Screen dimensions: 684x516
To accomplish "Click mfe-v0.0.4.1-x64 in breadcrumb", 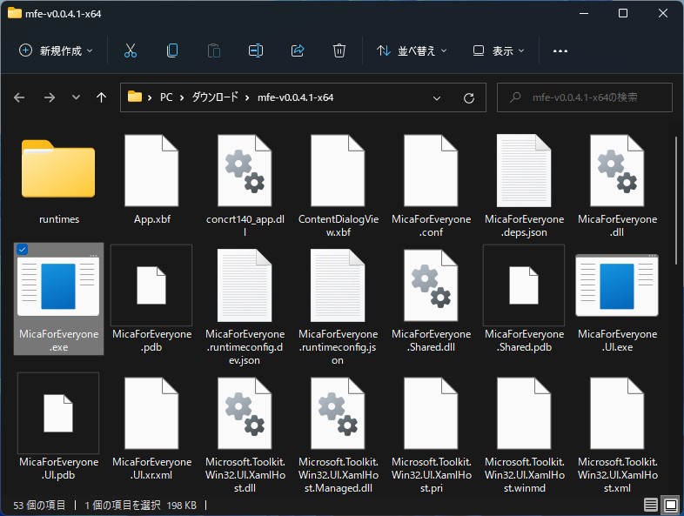I will tap(295, 97).
